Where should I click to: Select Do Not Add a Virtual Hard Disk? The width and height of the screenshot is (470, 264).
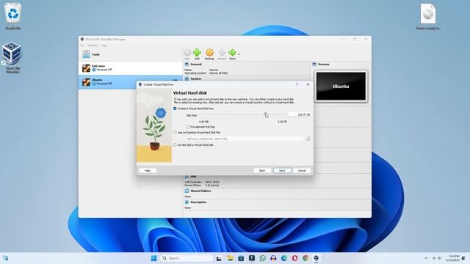point(175,145)
